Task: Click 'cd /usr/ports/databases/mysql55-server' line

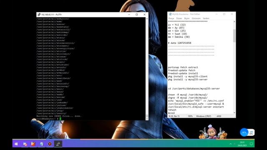Action: [x=194, y=89]
